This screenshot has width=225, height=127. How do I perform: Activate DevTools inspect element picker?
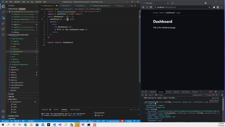pos(143,92)
